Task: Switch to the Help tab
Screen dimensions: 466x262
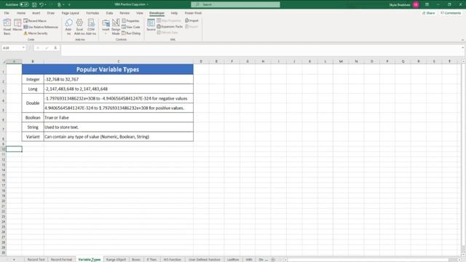Action: coord(174,13)
